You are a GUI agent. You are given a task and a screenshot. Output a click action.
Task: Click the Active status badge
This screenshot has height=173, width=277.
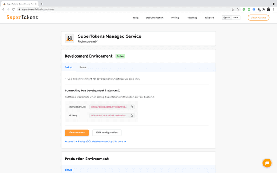[x=120, y=56]
